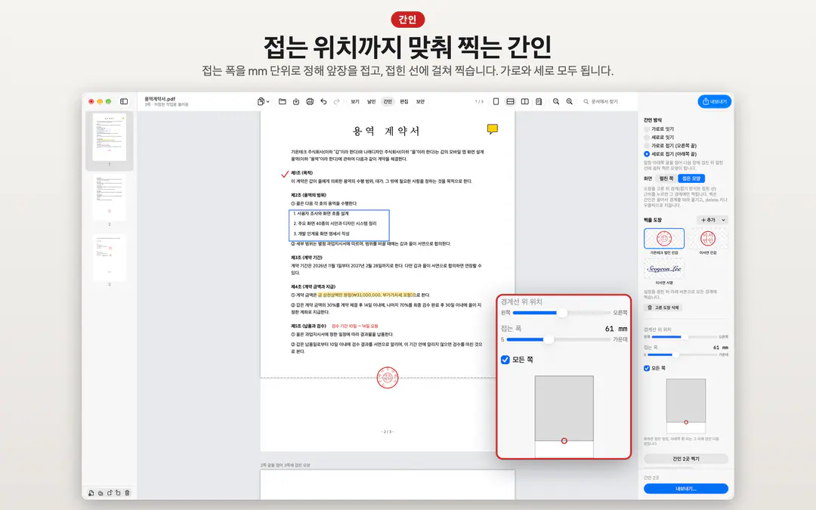Toggle the sidebar panel icon
The width and height of the screenshot is (816, 510).
coord(124,101)
